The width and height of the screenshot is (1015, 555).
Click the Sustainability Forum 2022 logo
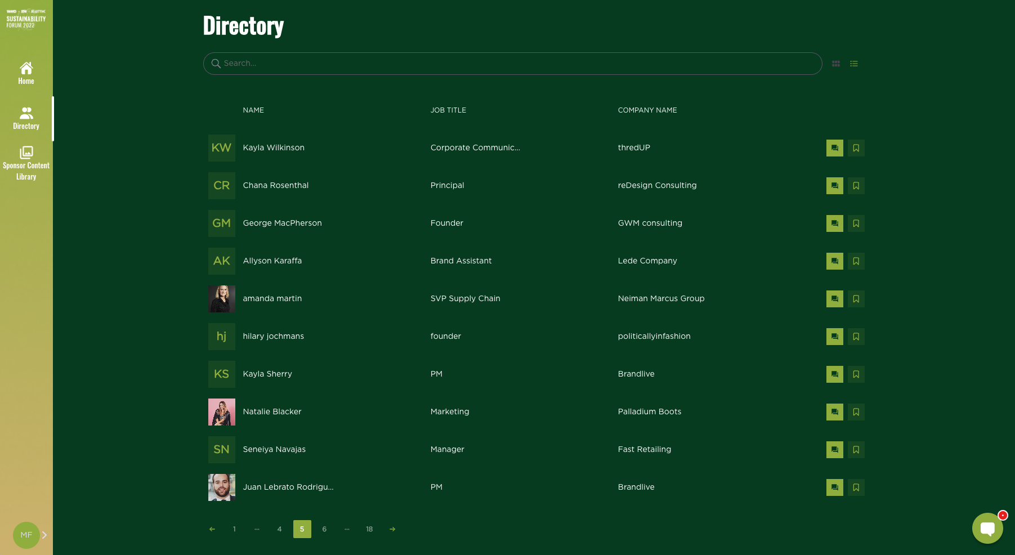tap(26, 19)
